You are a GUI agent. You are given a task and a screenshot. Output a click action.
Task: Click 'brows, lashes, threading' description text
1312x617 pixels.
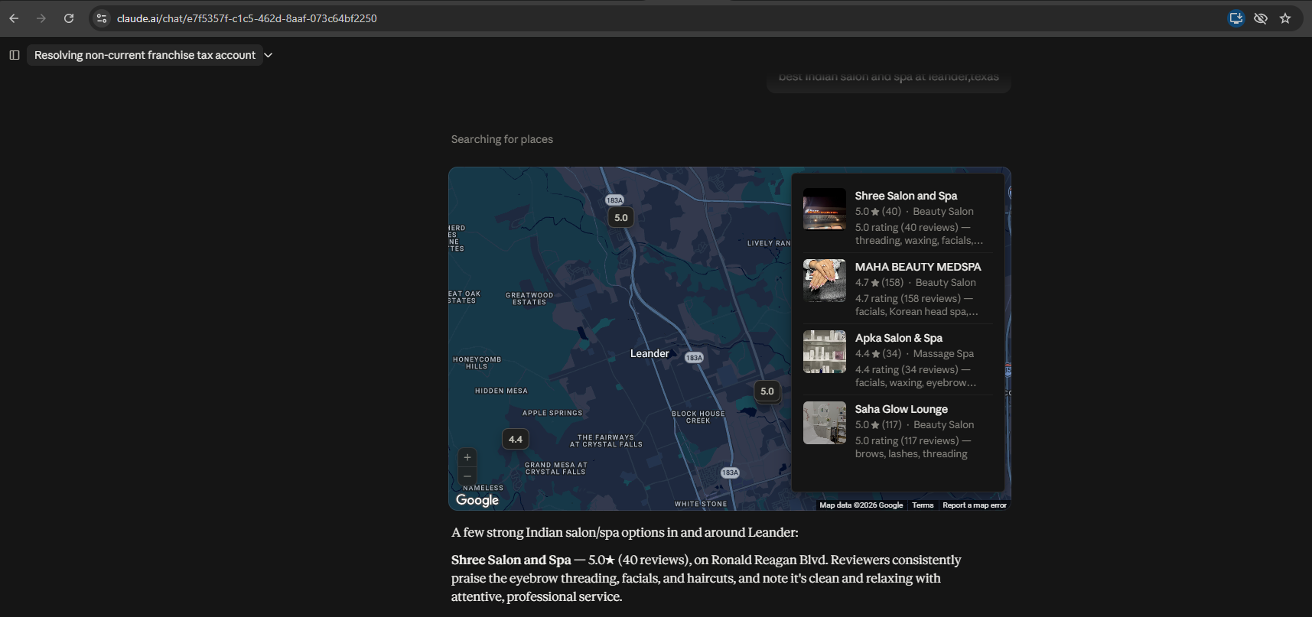[x=911, y=453]
